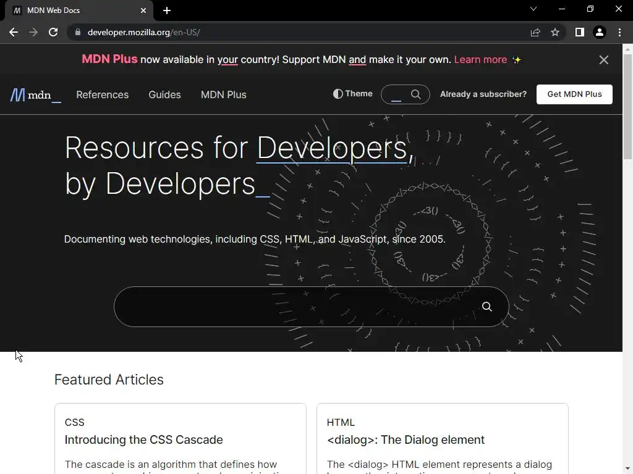Click the CSS category label on first card
The height and width of the screenshot is (474, 633).
75,422
